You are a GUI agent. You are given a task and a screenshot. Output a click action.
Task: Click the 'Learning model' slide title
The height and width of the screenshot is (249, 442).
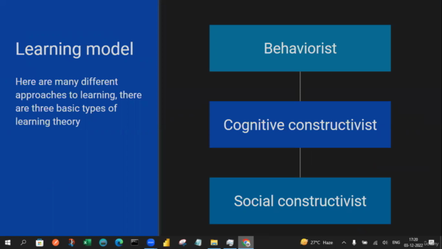point(75,49)
